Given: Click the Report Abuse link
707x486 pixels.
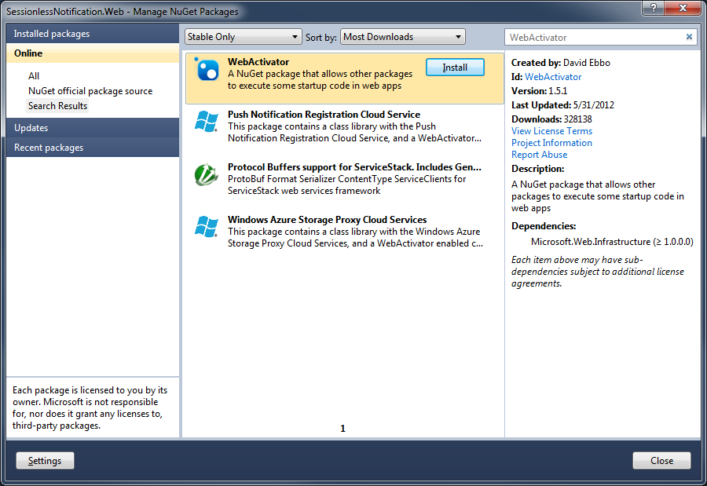Looking at the screenshot, I should point(539,155).
